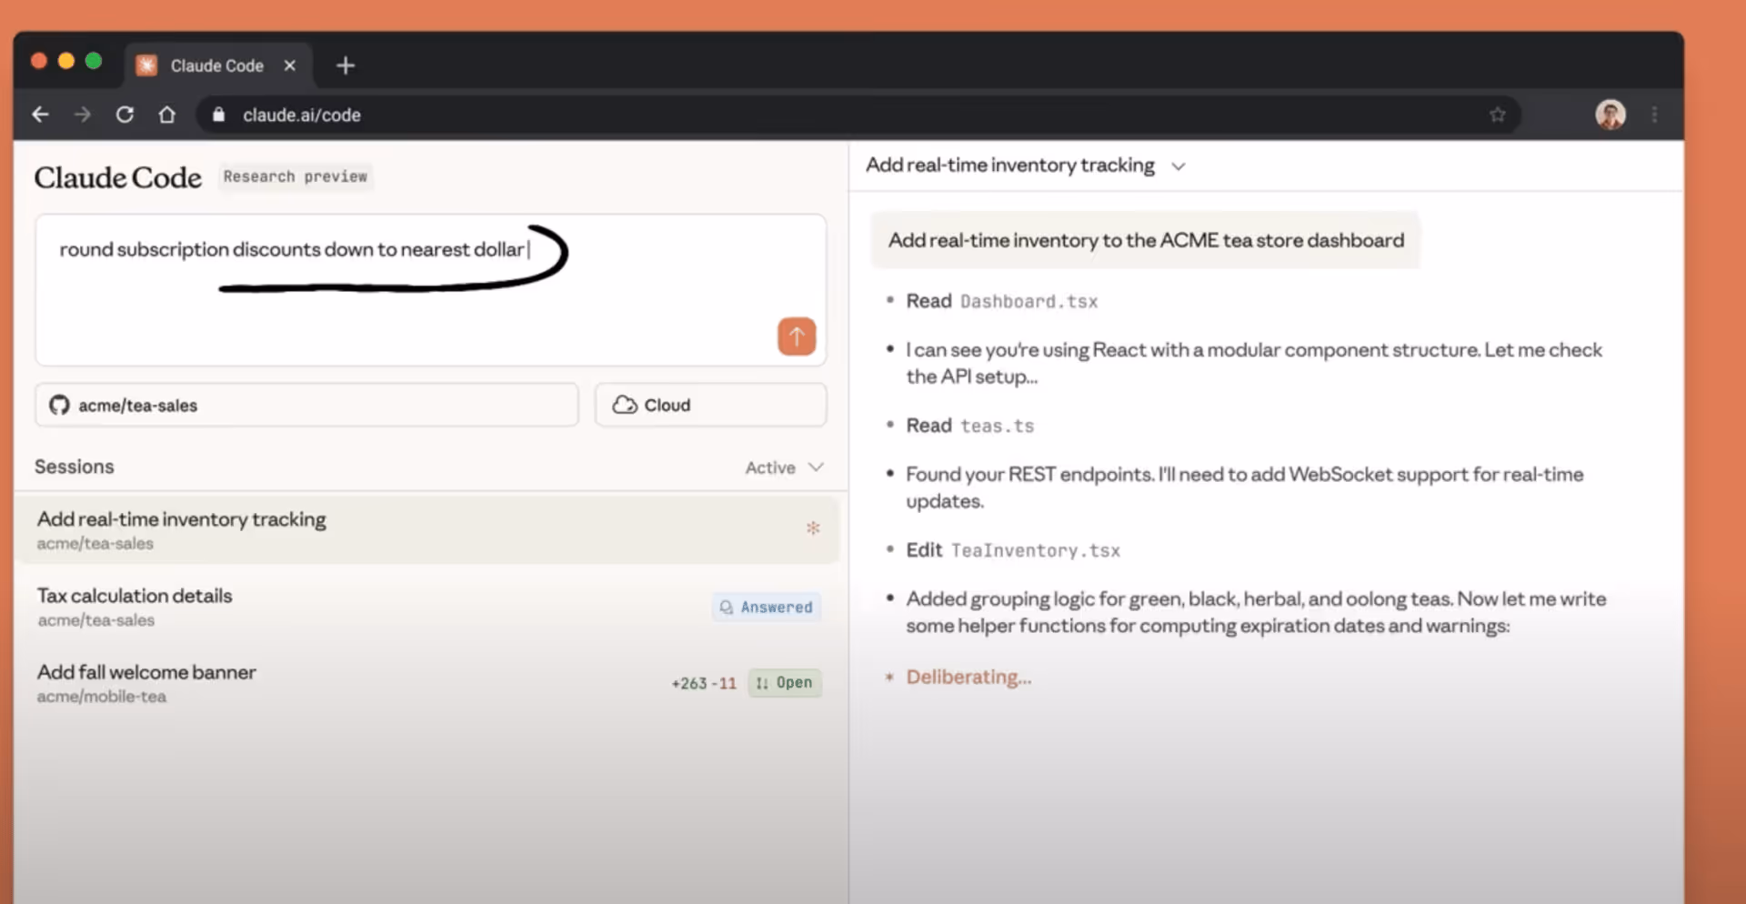
Task: Go to the browser home icon
Action: coord(166,115)
